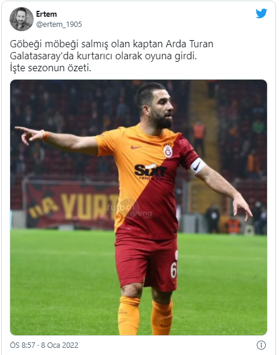Viewport: 279px width, 355px height.
Task: Open the timestamp "ÖS 8:57 · 8 Oca 2022"
Action: 44,345
